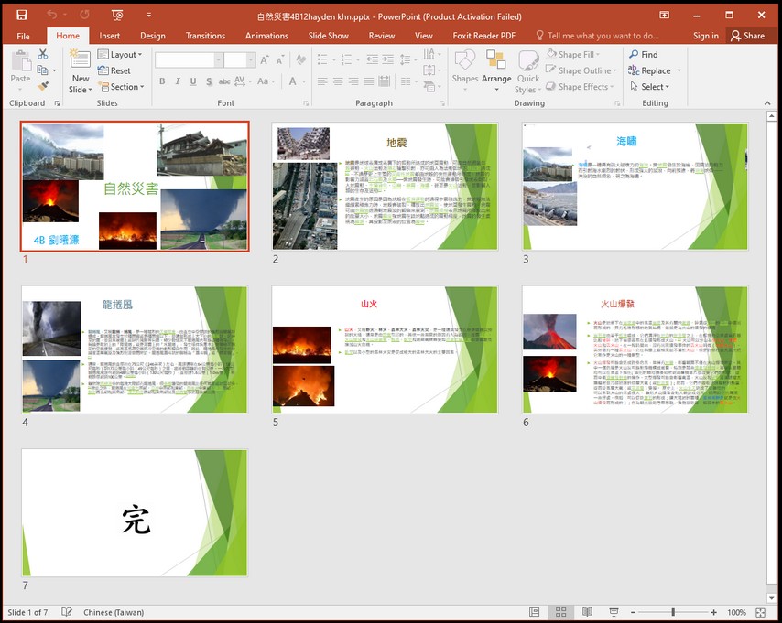Open Arrange options in Drawing group
Screen dimensions: 782x623
coord(496,72)
